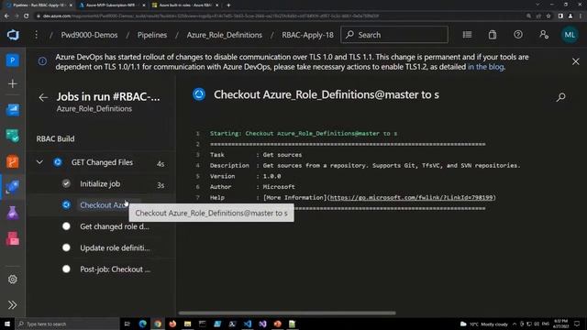The height and width of the screenshot is (330, 587).
Task: Select the Get changed role d... step
Action: point(101,226)
